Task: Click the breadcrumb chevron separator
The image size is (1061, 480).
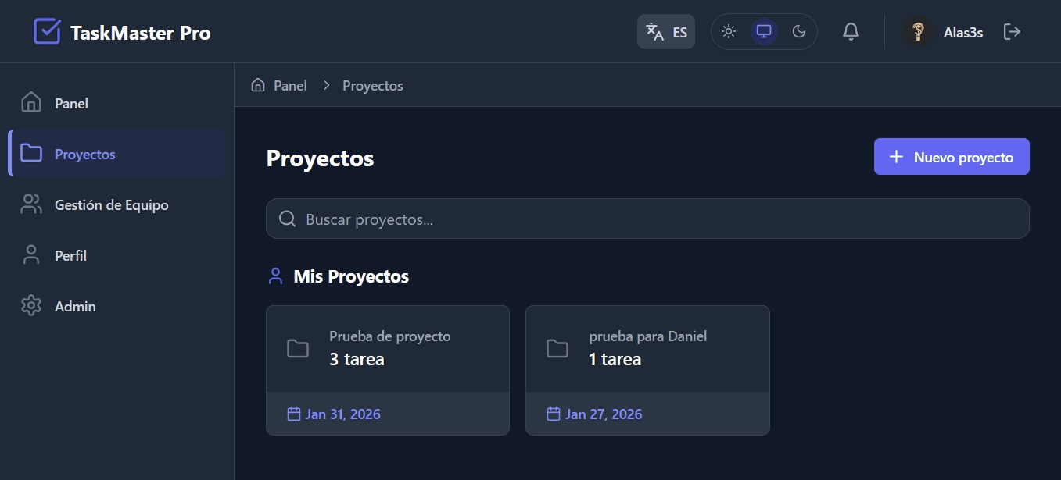Action: pos(327,85)
